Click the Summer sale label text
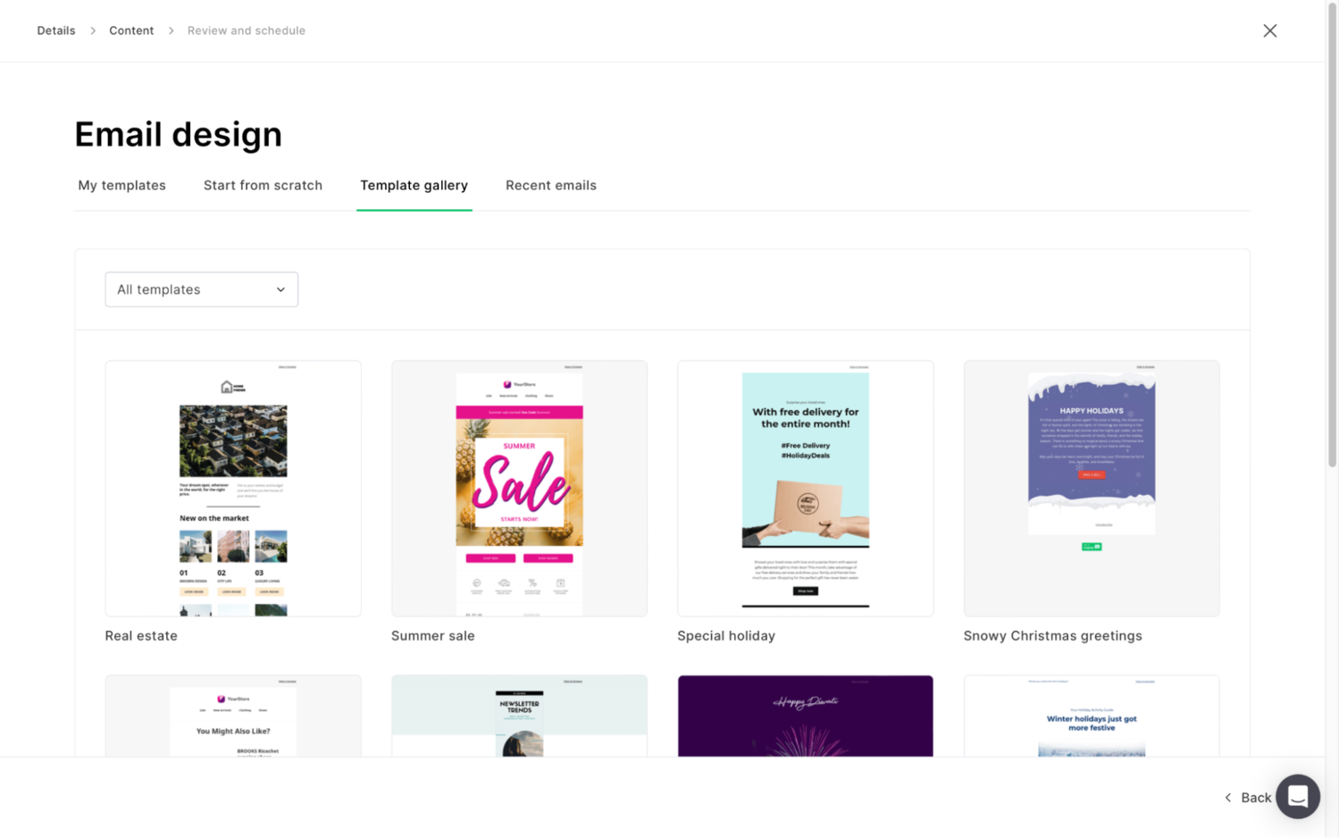The height and width of the screenshot is (838, 1339). (432, 636)
